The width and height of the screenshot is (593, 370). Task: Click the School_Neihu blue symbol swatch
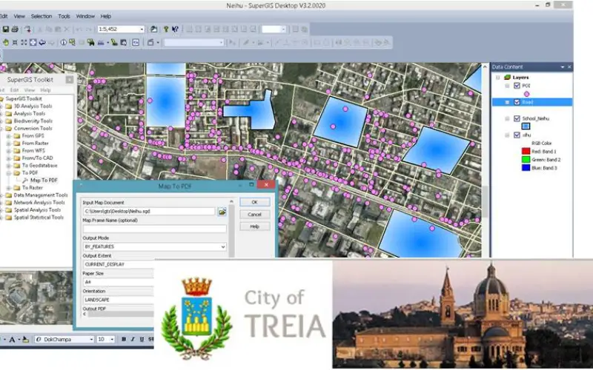click(526, 127)
